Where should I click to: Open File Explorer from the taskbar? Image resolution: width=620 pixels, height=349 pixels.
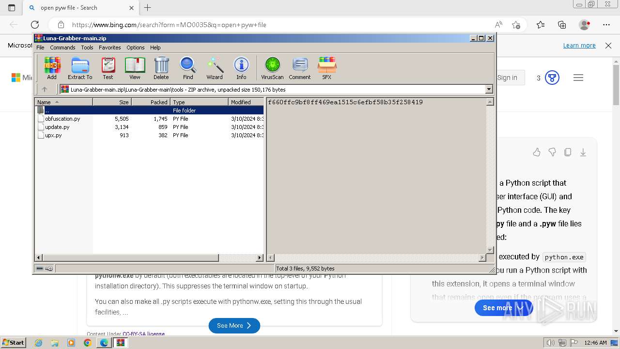point(55,343)
